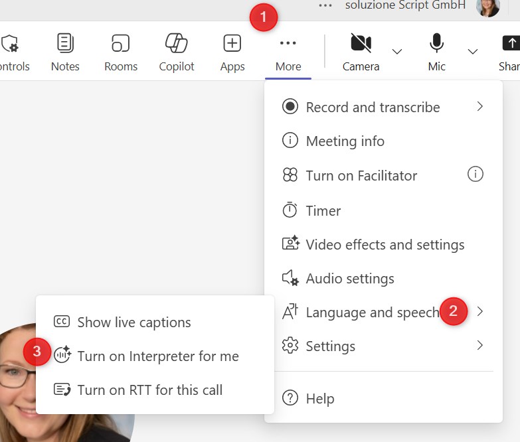Open Video effects and settings
This screenshot has width=520, height=442.
(x=385, y=244)
